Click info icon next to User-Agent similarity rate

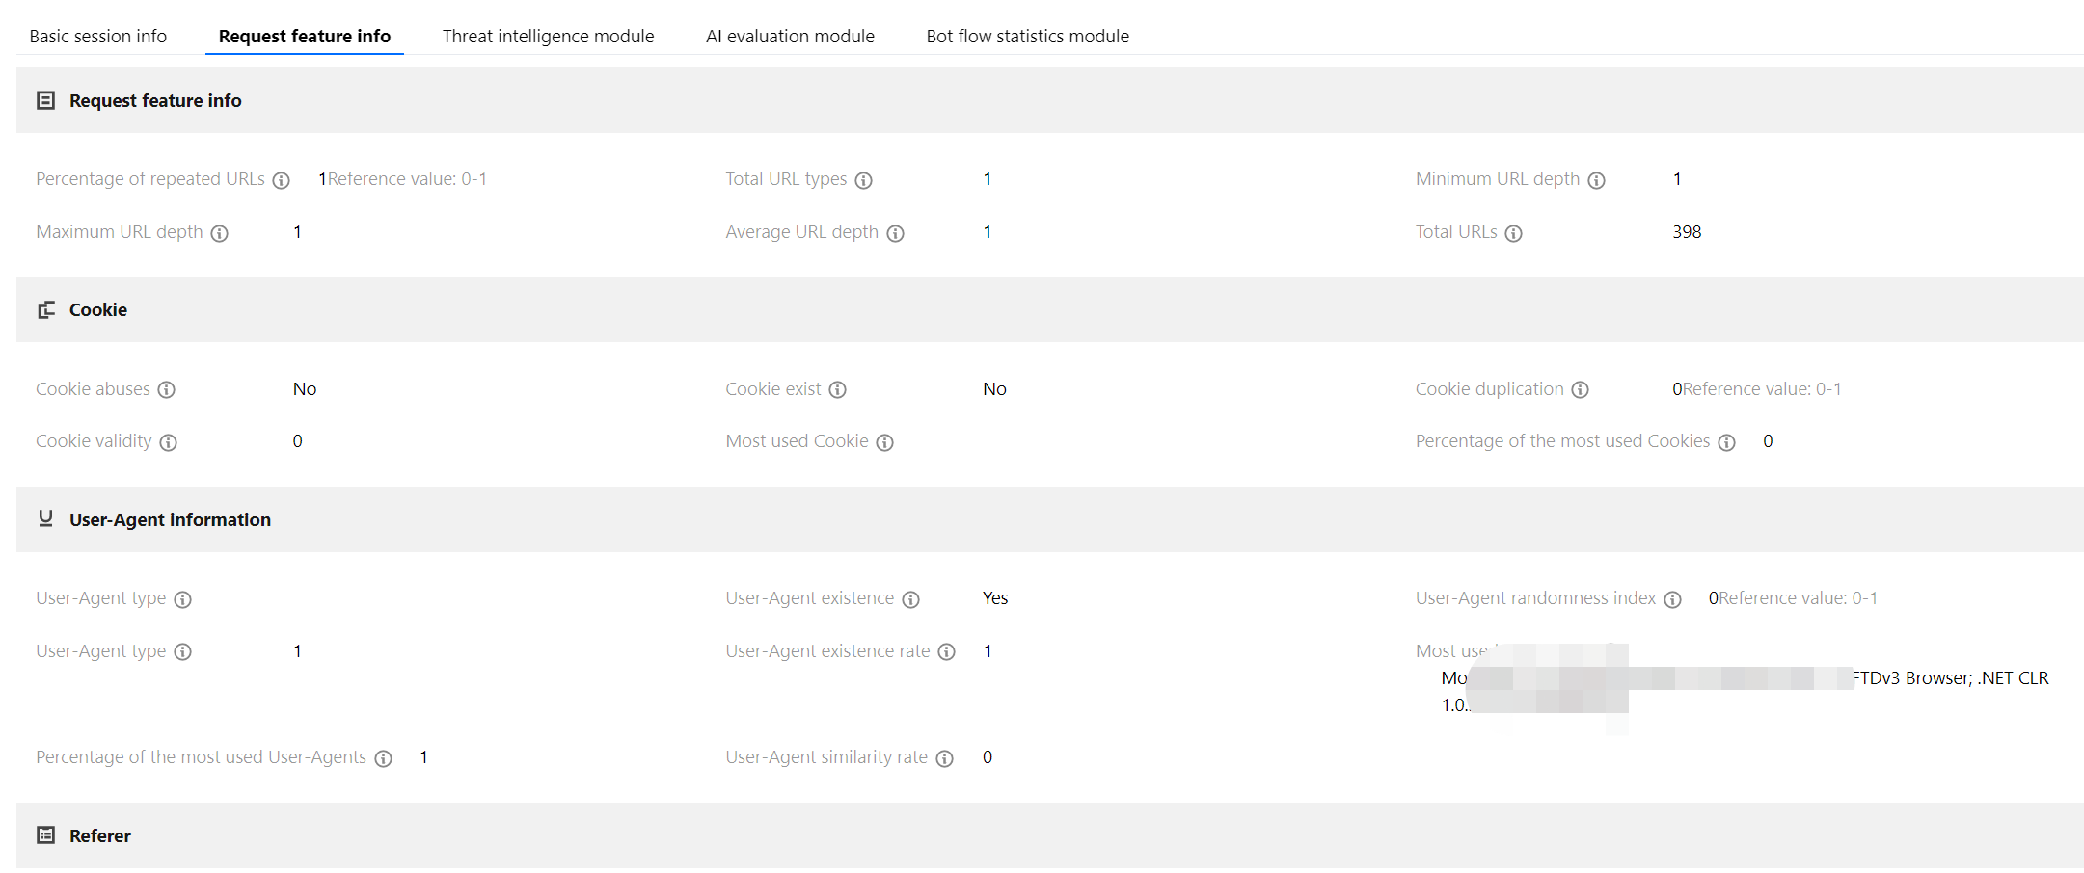coord(945,758)
